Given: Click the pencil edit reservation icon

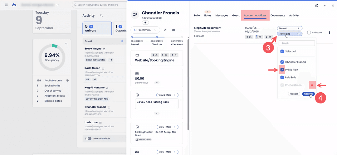Looking at the screenshot, I should tap(165, 30).
